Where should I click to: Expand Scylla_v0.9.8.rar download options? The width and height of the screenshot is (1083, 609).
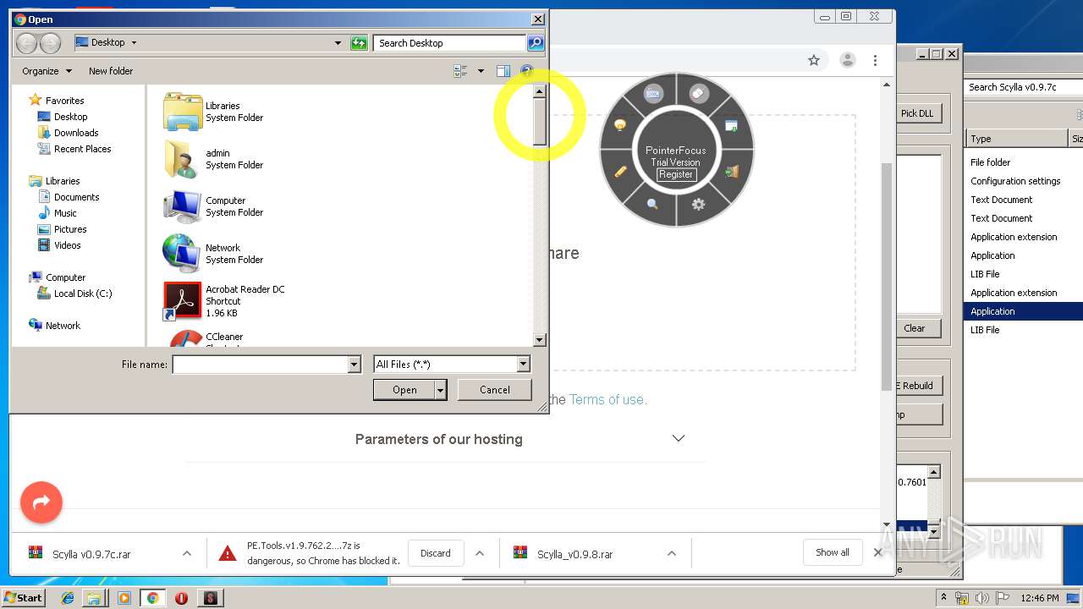click(x=671, y=554)
